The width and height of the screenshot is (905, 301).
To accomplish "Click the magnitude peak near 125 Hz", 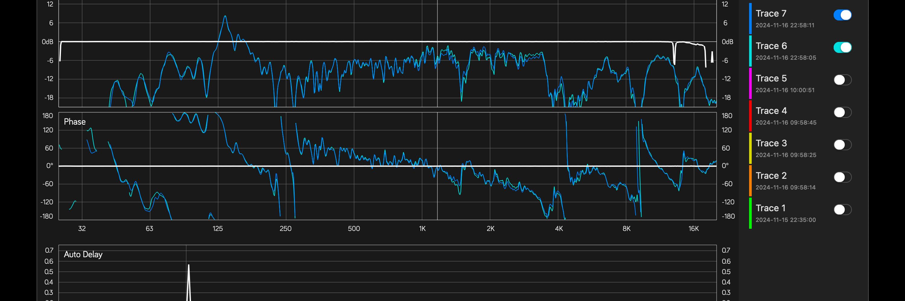I will (225, 16).
